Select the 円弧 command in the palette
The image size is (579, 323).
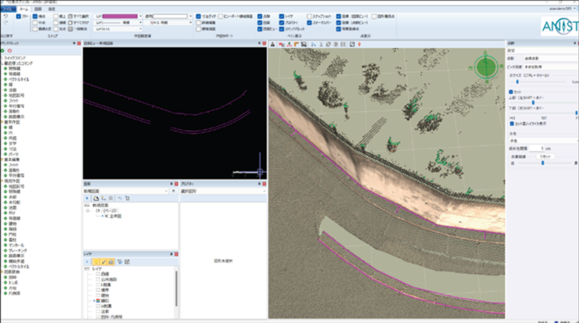(x=13, y=138)
